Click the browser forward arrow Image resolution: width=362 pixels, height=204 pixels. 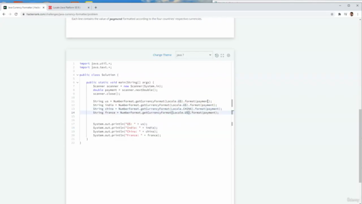(10, 14)
